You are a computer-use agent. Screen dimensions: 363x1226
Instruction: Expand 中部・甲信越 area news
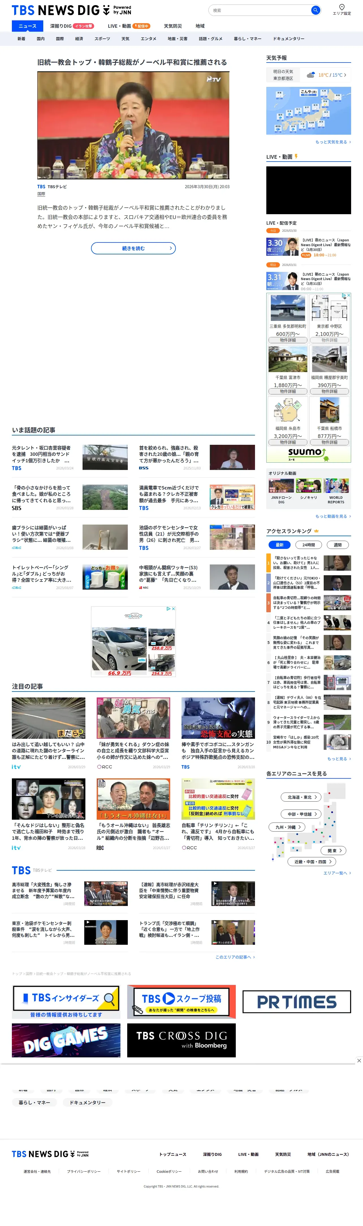point(301,814)
